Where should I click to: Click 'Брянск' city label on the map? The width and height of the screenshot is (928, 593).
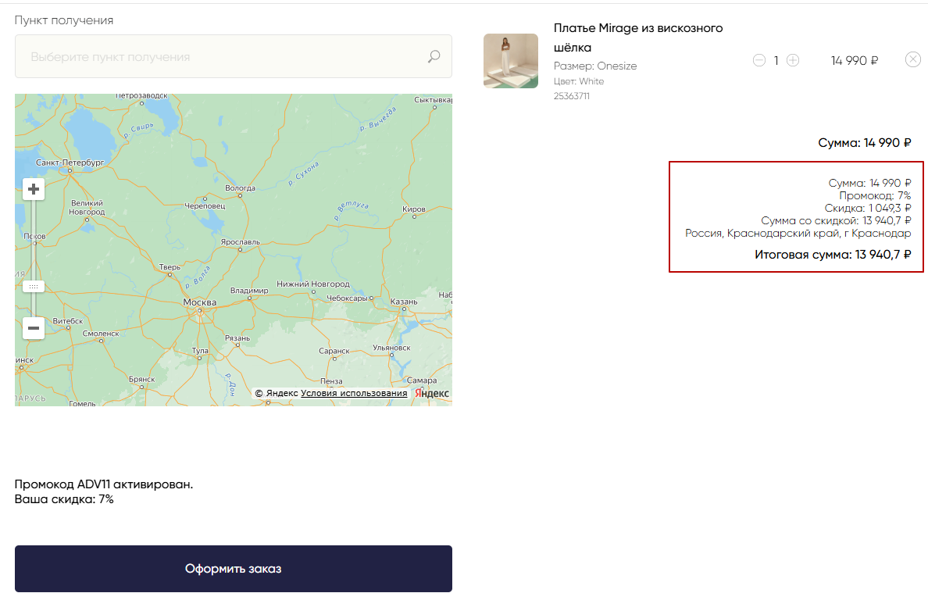(x=142, y=379)
